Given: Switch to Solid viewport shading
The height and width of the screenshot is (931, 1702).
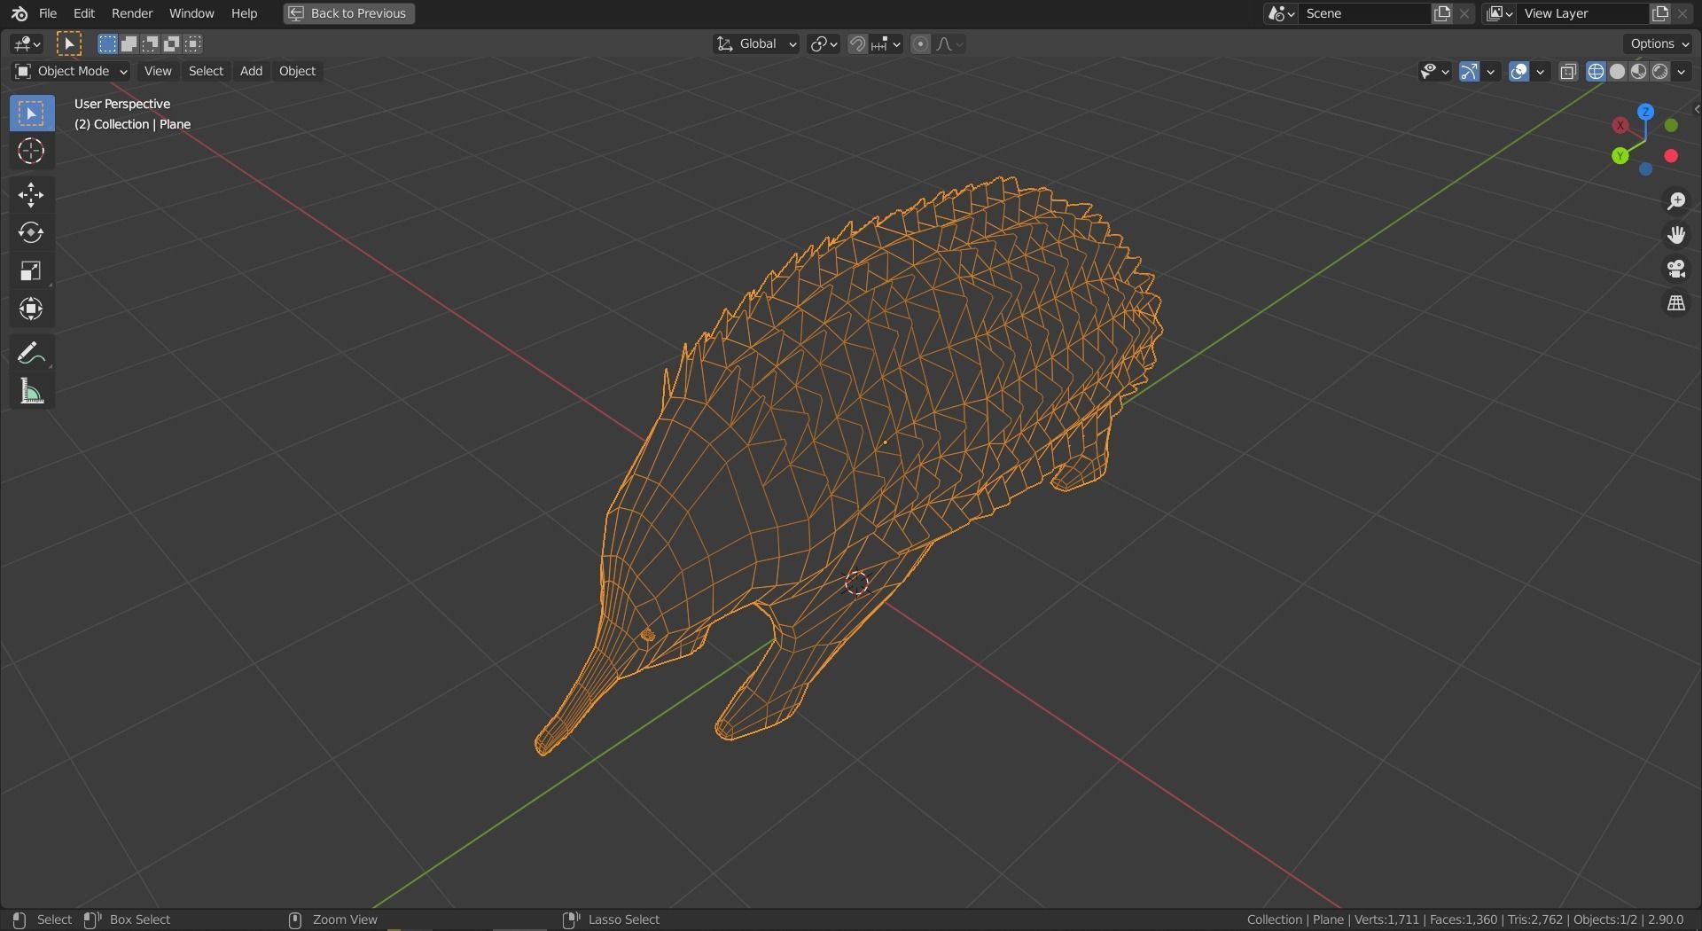Looking at the screenshot, I should click(x=1617, y=72).
